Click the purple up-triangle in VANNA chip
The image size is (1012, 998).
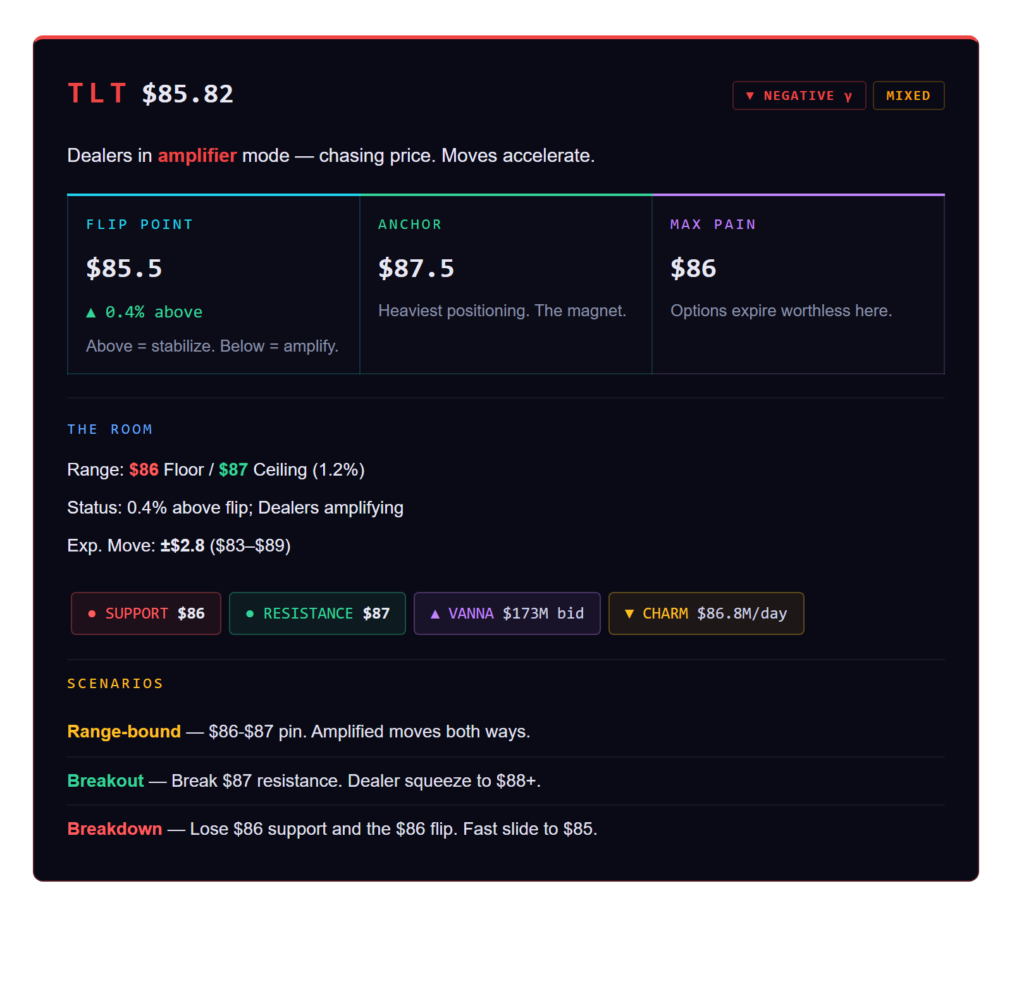435,613
